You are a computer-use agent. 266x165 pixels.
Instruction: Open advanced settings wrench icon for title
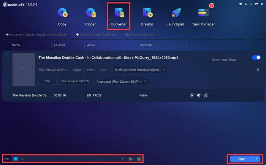click(199, 95)
